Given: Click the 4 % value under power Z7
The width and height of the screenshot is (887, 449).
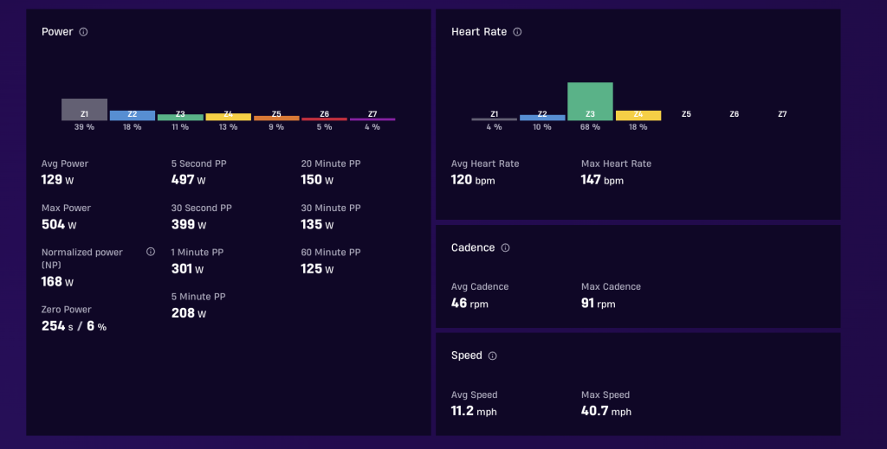Looking at the screenshot, I should [372, 127].
